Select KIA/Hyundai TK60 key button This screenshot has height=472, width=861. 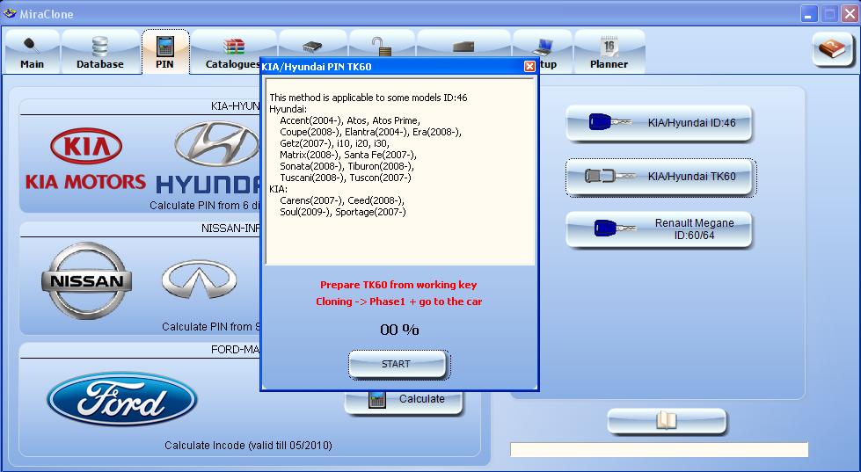click(659, 177)
